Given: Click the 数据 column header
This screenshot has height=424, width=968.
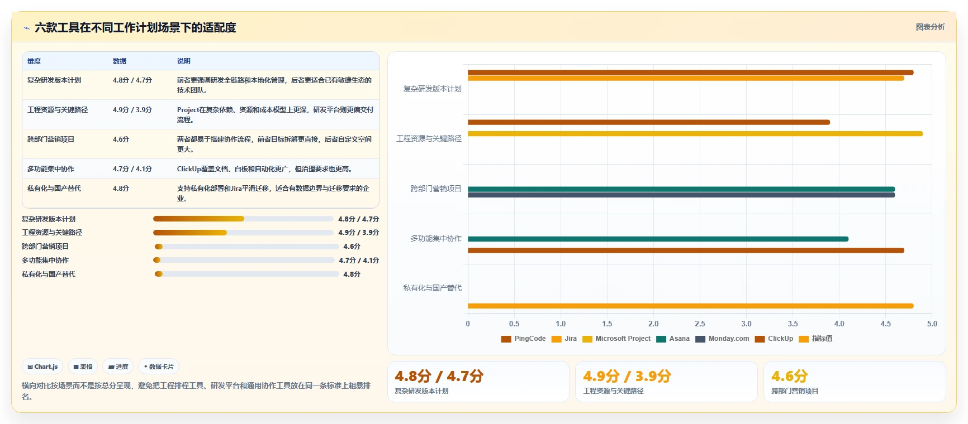Looking at the screenshot, I should (x=120, y=61).
